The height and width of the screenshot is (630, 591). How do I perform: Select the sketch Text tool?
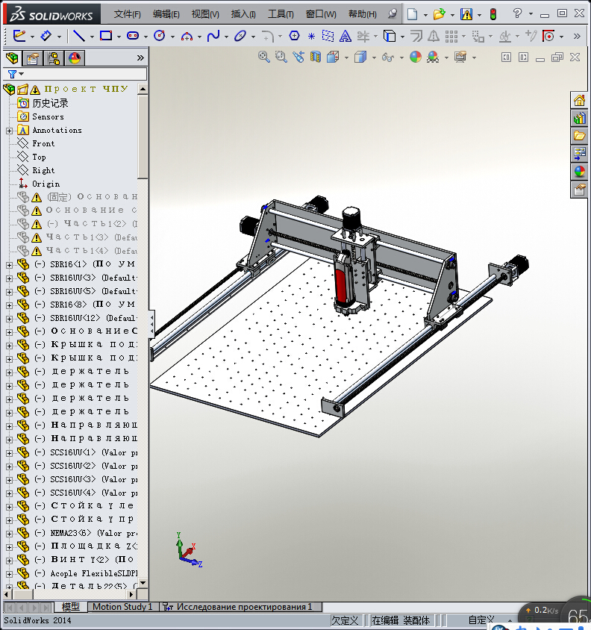pos(345,36)
